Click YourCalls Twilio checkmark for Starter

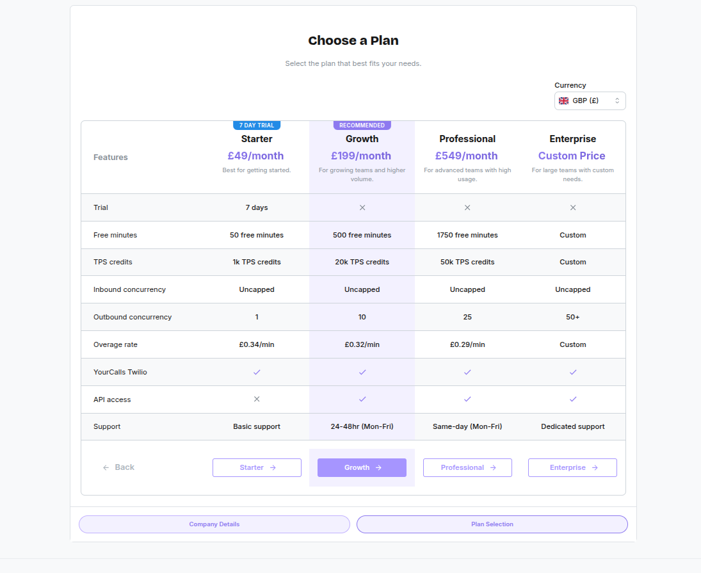click(x=257, y=372)
